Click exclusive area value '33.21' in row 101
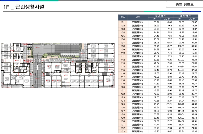Viewport: 203px width, 134px height. pyautogui.click(x=157, y=22)
